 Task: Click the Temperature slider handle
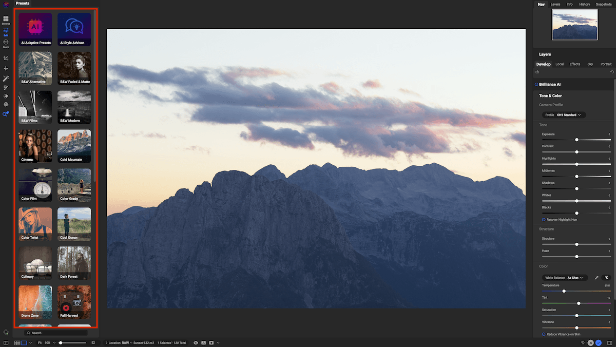[564, 291]
